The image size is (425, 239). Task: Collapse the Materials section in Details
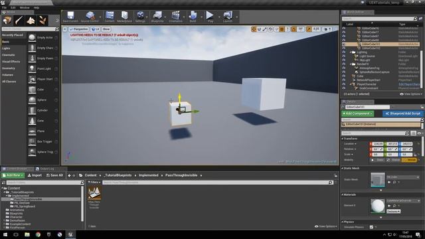tap(343, 195)
